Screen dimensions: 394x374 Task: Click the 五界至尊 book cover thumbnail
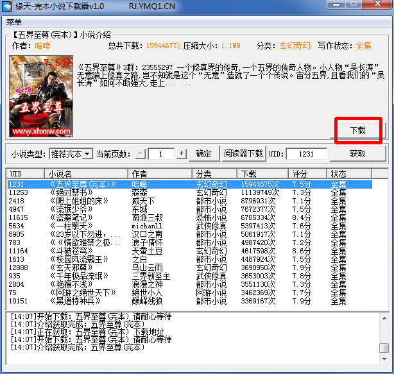click(x=40, y=96)
